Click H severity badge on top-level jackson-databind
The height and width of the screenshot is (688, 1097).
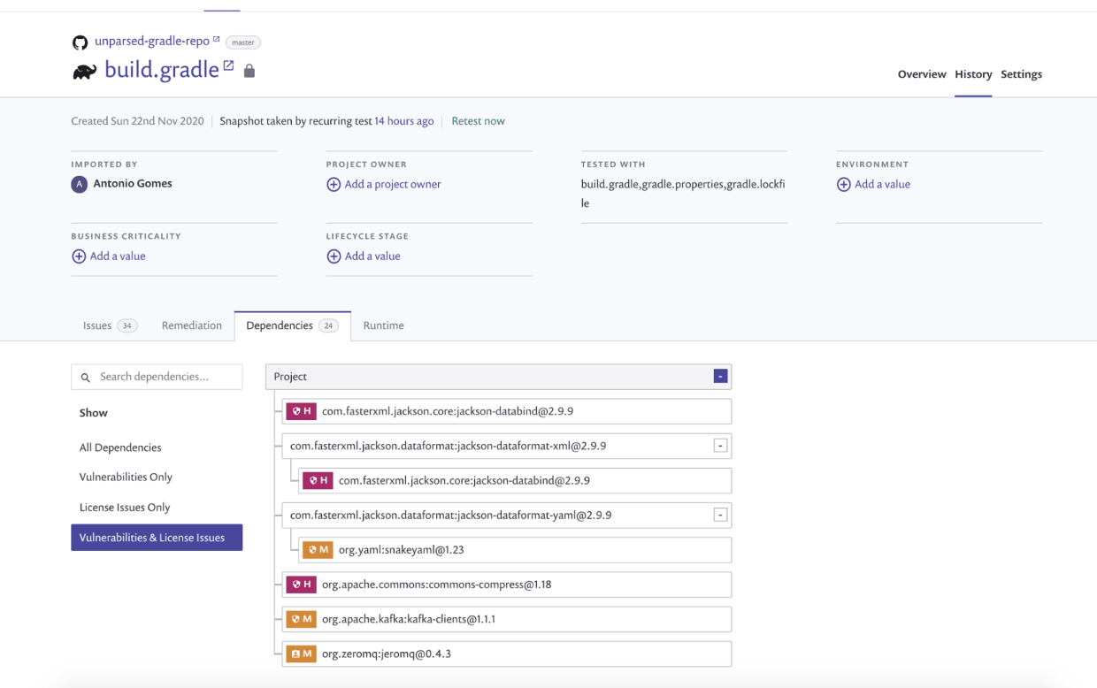[x=302, y=411]
